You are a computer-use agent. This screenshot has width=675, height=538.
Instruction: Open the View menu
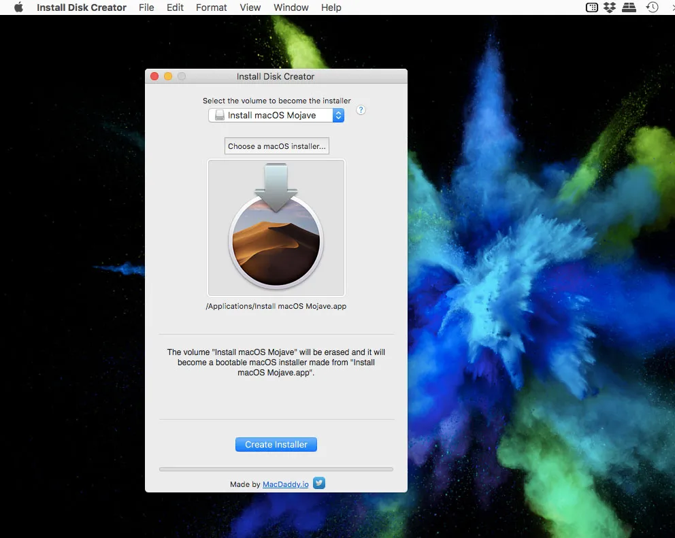coord(250,7)
